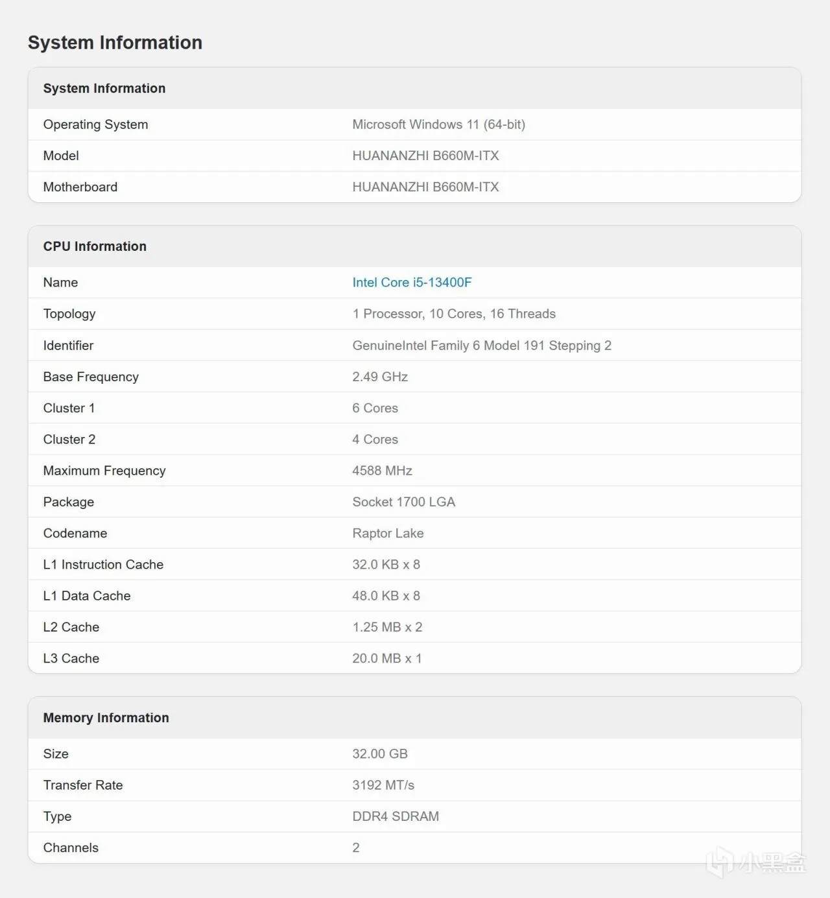Select the Topology value text
The height and width of the screenshot is (898, 830).
tap(454, 314)
